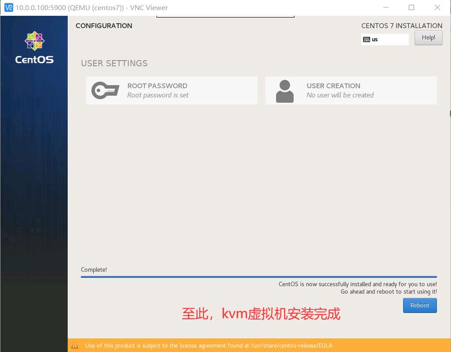Click the Reboot button
Screen dimensions: 451x352
tap(420, 305)
